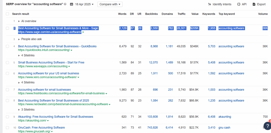Viewport: 271px width, 133px height.
Task: Check the box for the Akaunting result row
Action: pyautogui.click(x=7, y=117)
